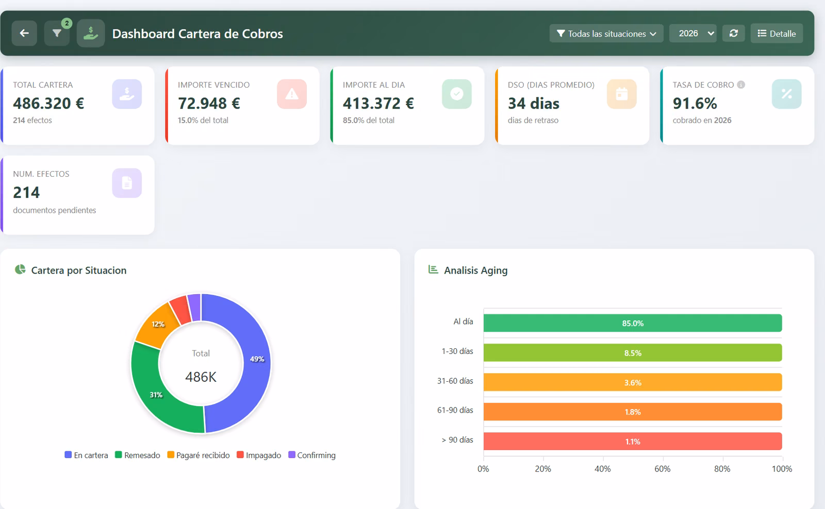Toggle the Remesado legend entry

[x=137, y=455]
